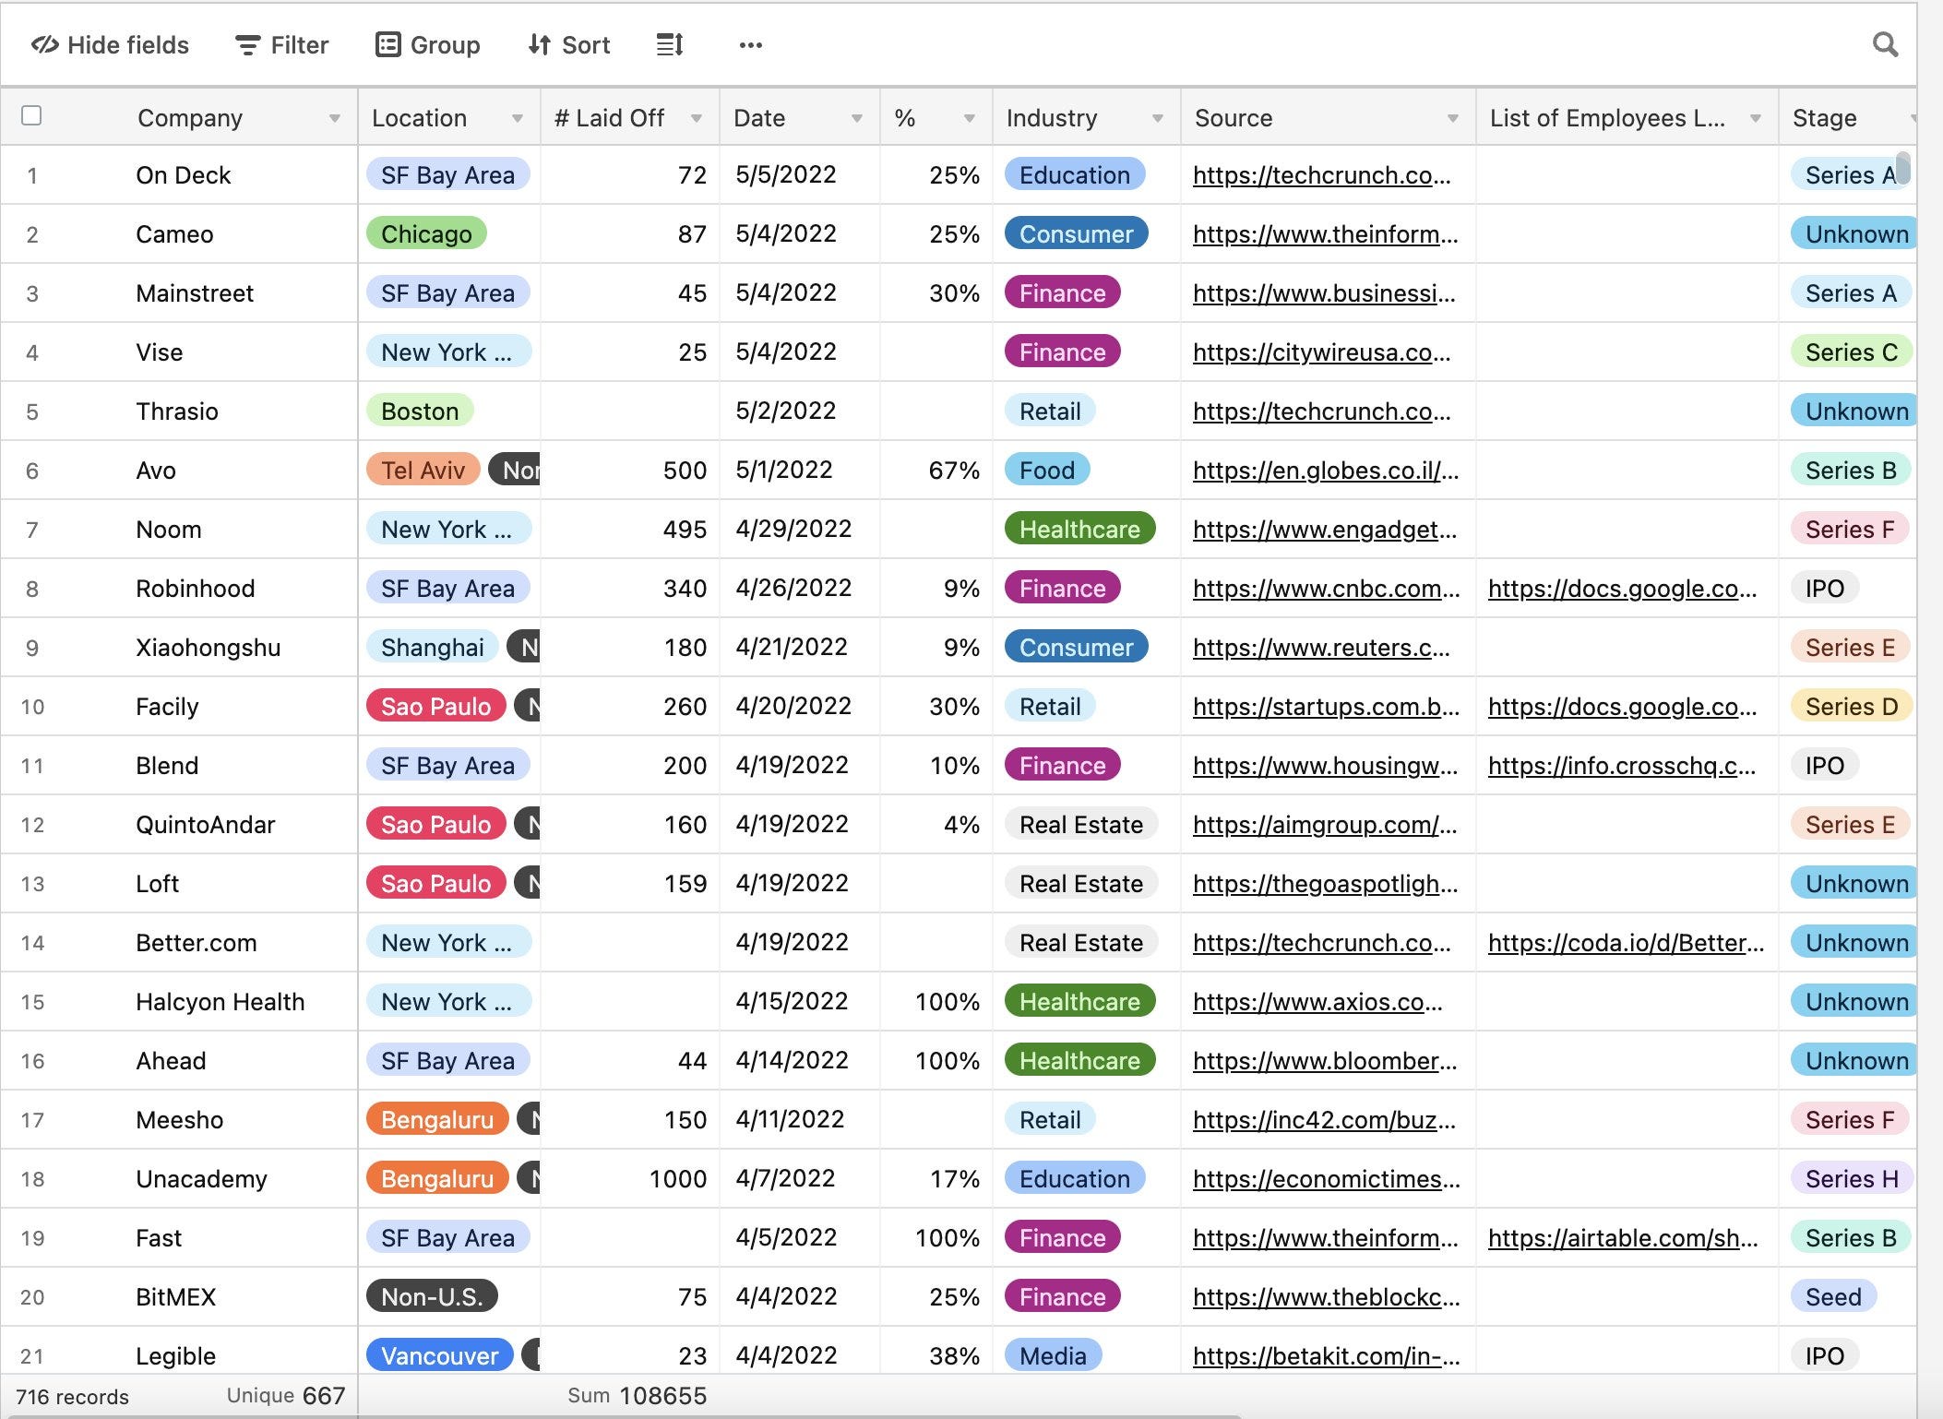Click the 4/29/2022 date cell
The height and width of the screenshot is (1419, 1943).
point(800,530)
